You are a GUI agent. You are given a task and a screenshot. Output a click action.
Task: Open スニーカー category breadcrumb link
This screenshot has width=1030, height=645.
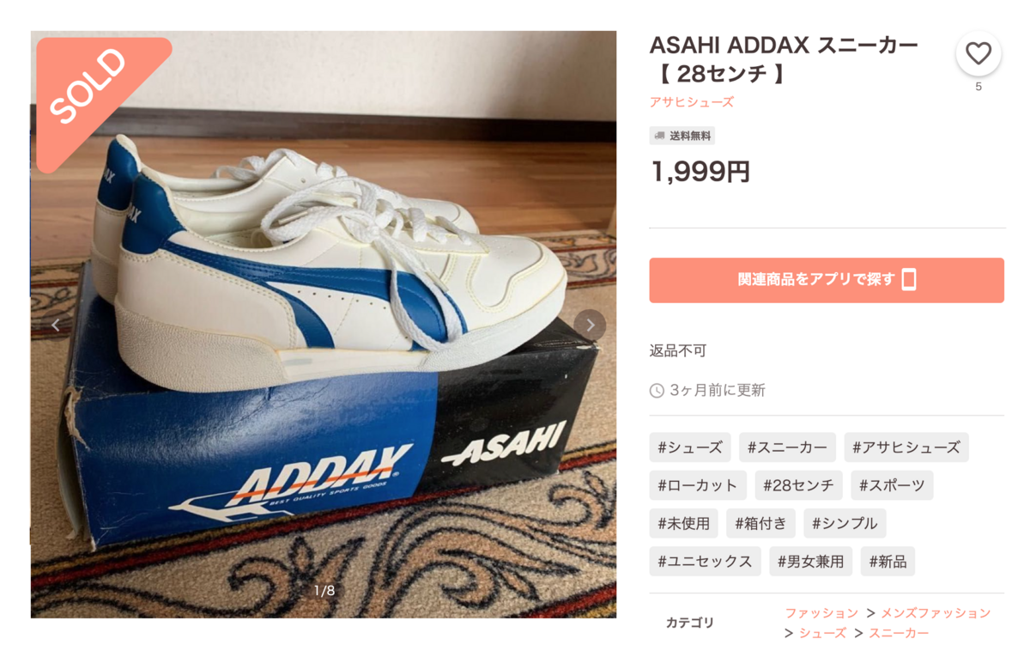click(899, 633)
